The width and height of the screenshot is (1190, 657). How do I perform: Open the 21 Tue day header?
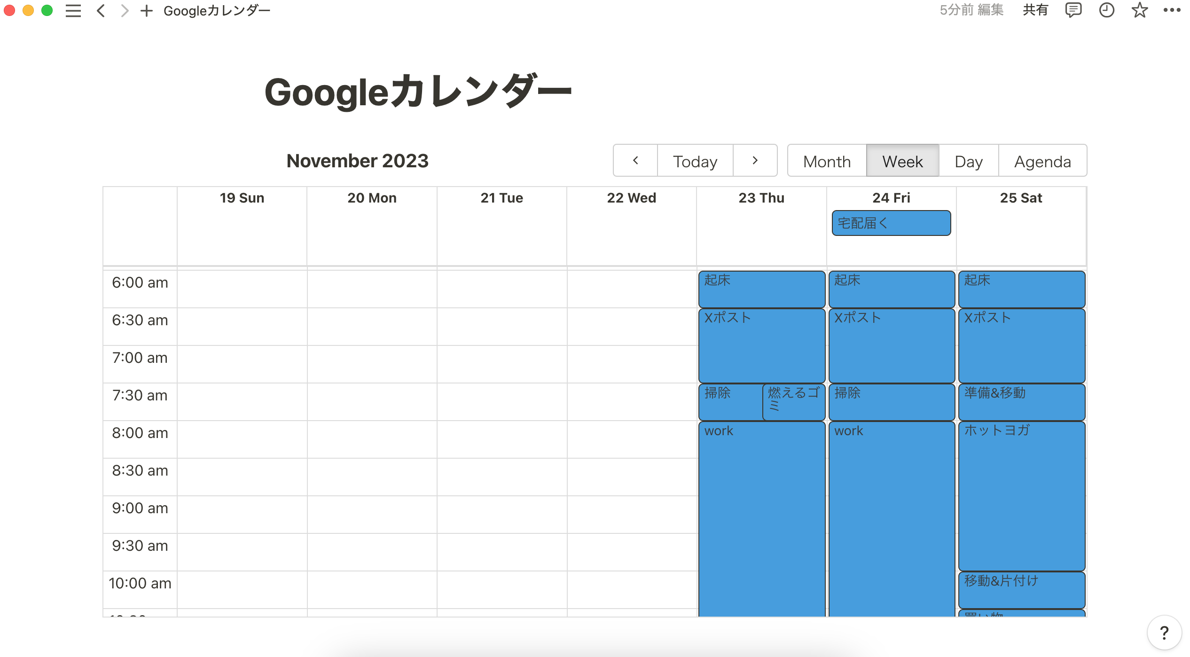point(501,198)
